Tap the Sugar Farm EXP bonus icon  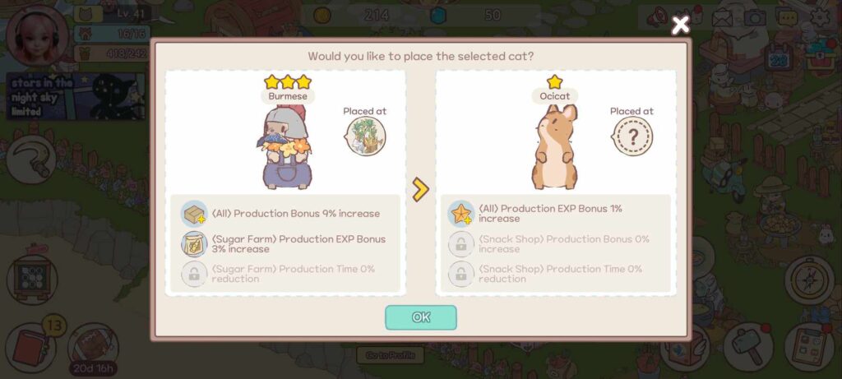tap(194, 244)
